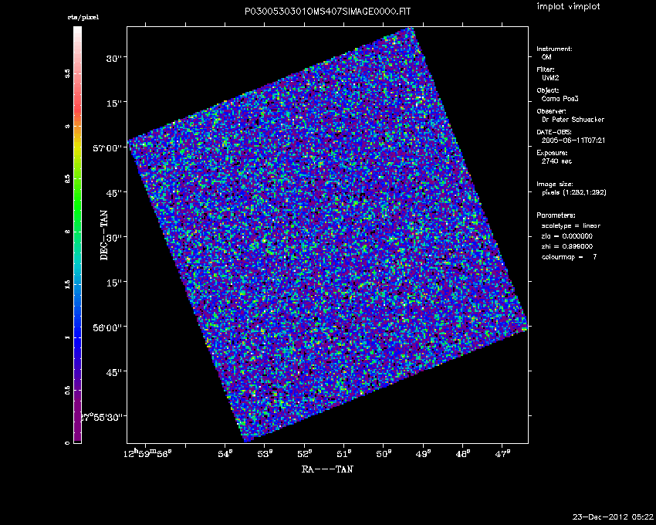Click the RA tick label 51s

point(344,453)
